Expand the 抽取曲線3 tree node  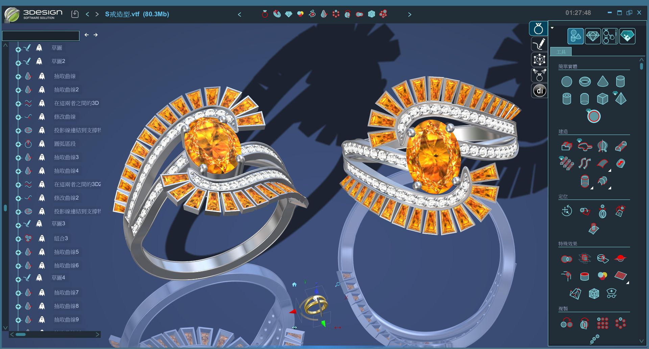tap(18, 158)
